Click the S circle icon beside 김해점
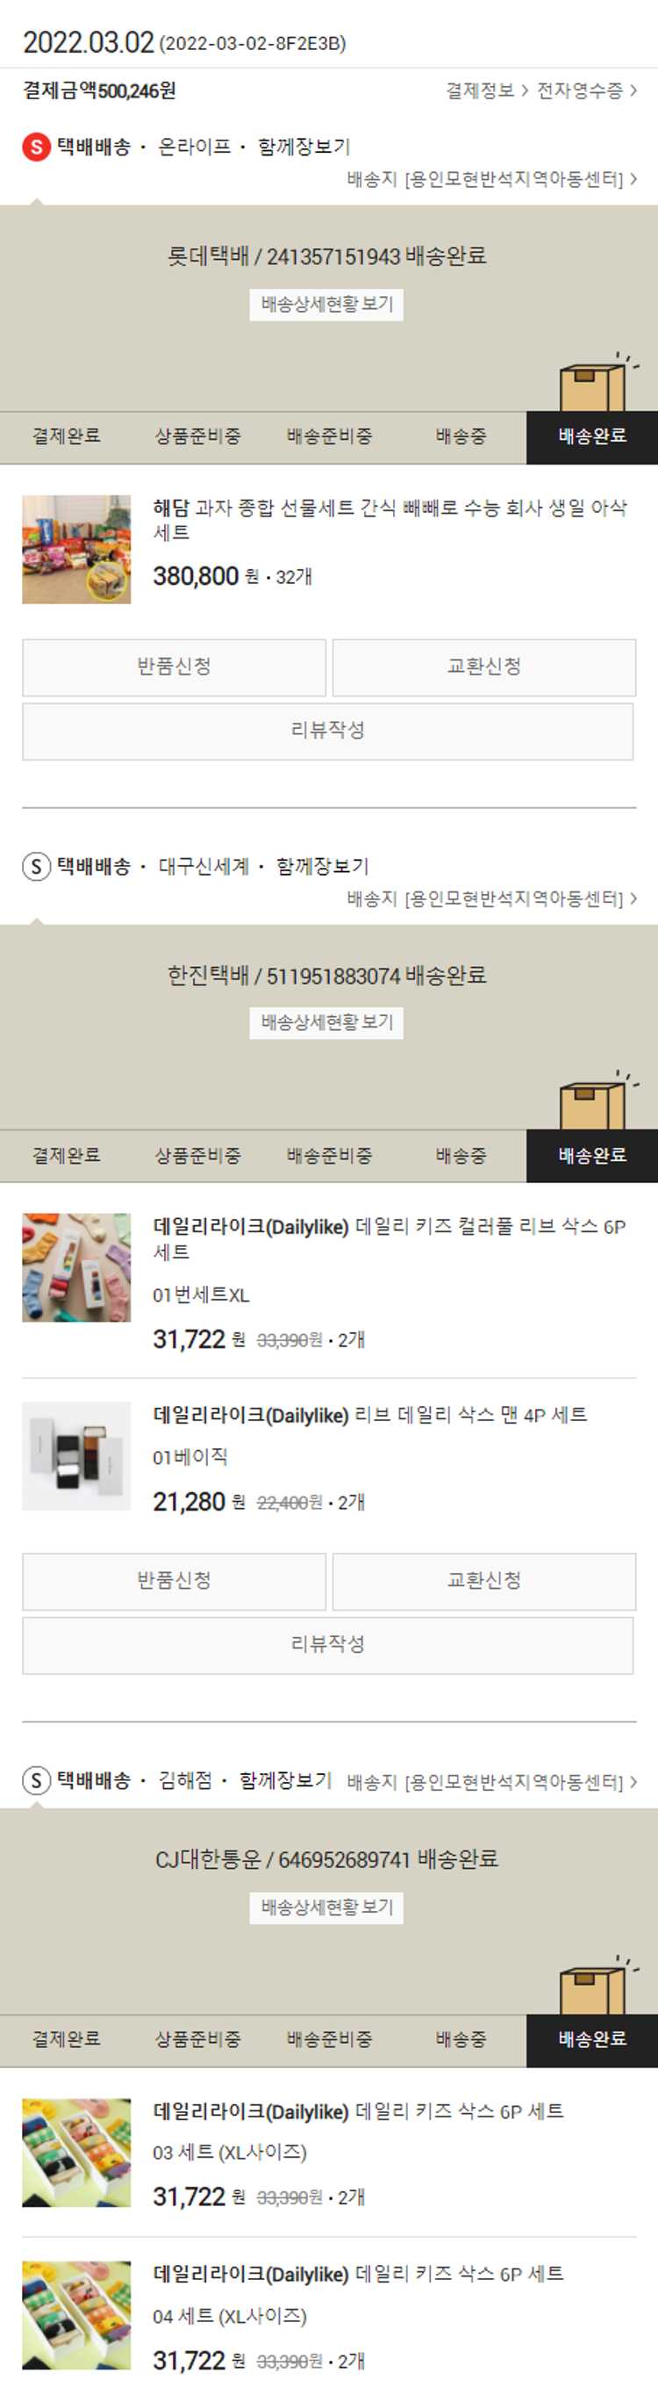 [36, 1780]
